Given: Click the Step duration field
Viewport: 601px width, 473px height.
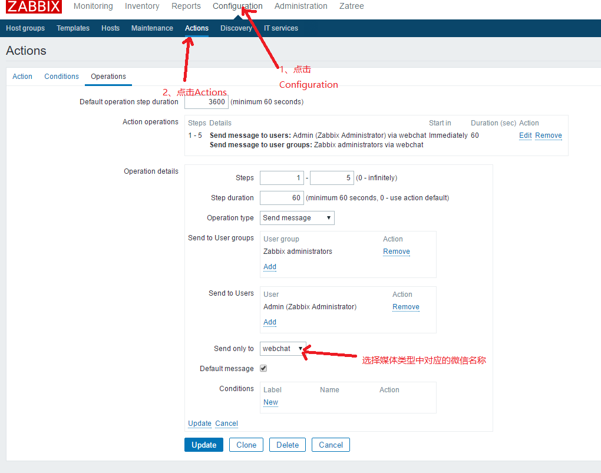Looking at the screenshot, I should (282, 198).
